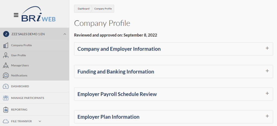Viewport: 277px width, 126px height.
Task: Open Manage Users in sidebar
Action: [20, 65]
